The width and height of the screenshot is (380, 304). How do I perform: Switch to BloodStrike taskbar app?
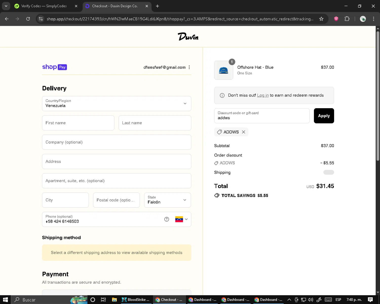pyautogui.click(x=136, y=300)
